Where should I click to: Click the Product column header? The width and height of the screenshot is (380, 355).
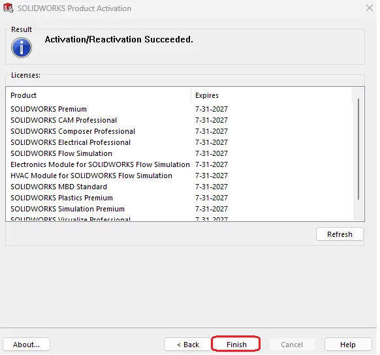[x=99, y=95]
